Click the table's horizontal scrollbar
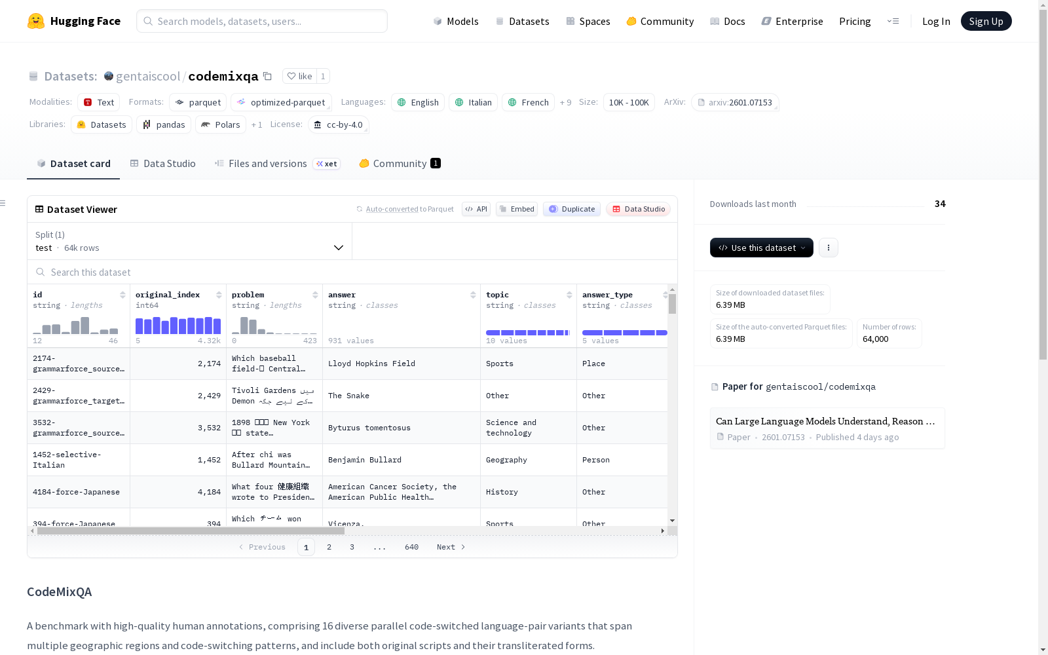 tap(191, 531)
